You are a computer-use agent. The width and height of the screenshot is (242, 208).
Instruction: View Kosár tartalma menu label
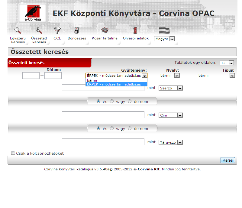pyautogui.click(x=105, y=38)
